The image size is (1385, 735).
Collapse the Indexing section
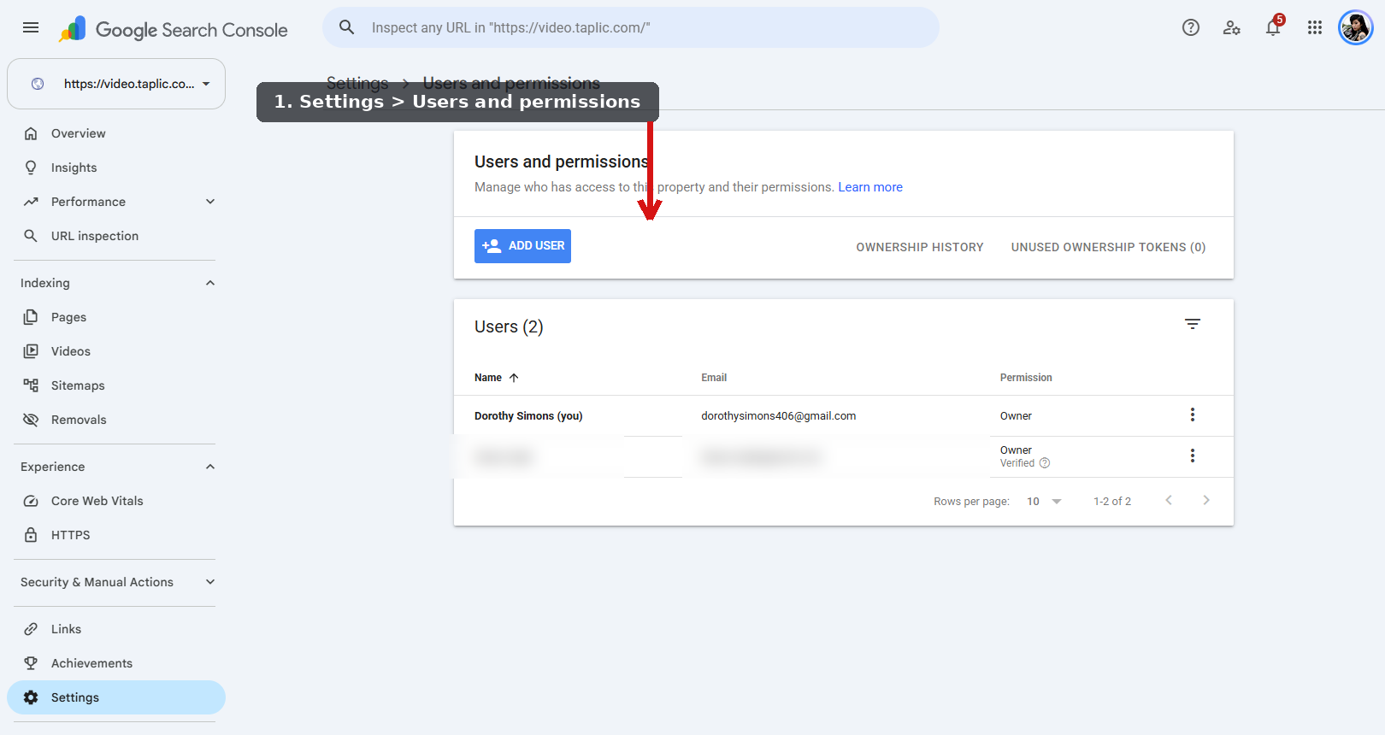point(210,283)
